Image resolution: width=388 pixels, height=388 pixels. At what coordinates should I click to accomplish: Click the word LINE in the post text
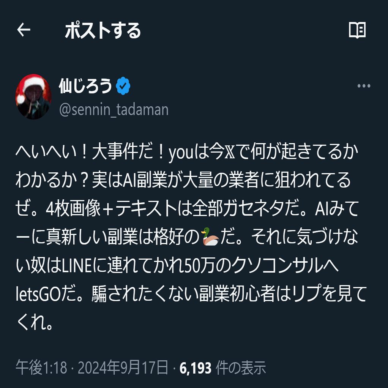point(77,265)
